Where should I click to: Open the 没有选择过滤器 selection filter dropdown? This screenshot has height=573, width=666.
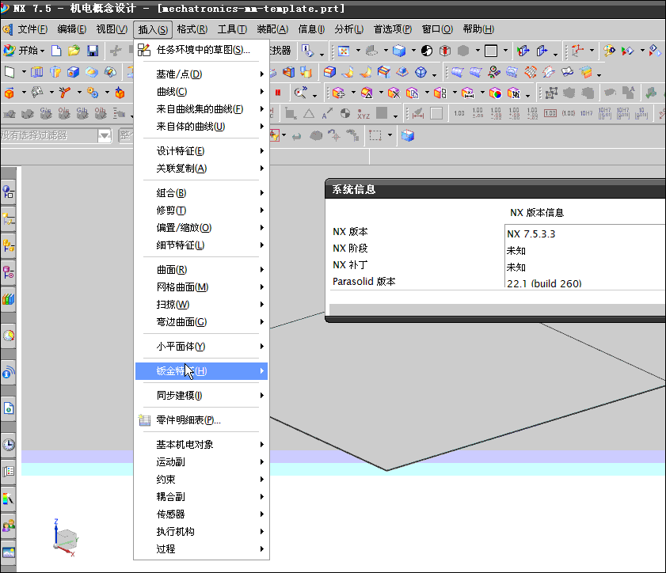point(104,136)
